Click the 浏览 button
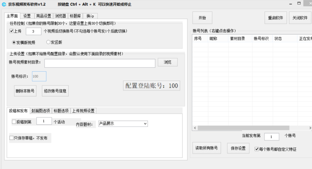 168,62
